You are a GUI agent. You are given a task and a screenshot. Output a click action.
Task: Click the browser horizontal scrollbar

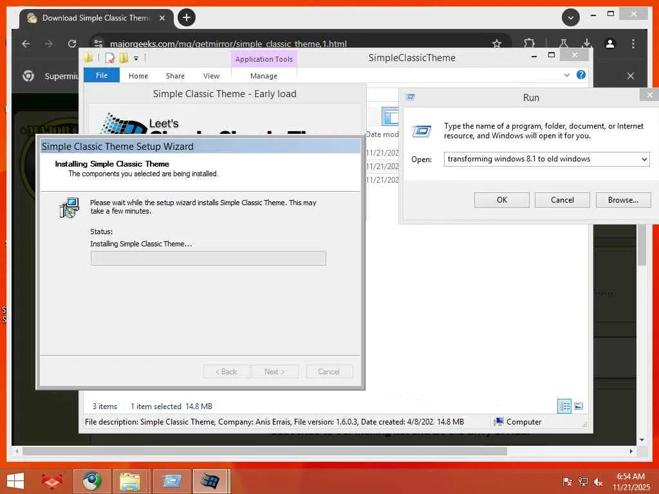pyautogui.click(x=265, y=451)
